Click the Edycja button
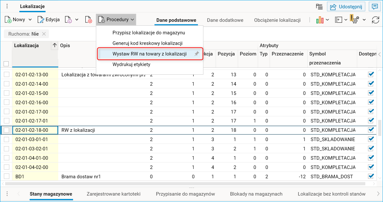 [48, 19]
